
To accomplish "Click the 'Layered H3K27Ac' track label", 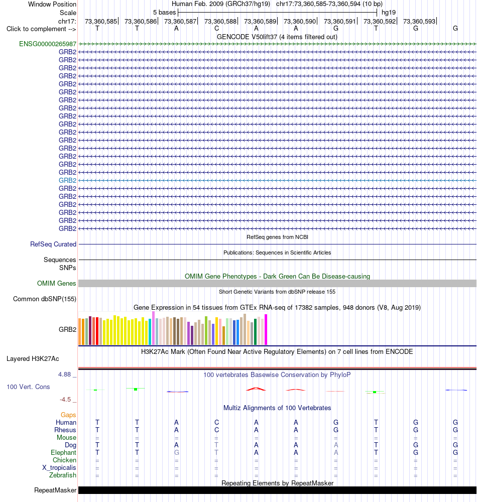I will pos(33,359).
